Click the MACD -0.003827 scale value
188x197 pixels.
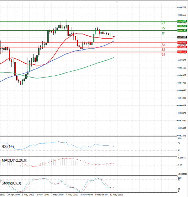(x=182, y=174)
